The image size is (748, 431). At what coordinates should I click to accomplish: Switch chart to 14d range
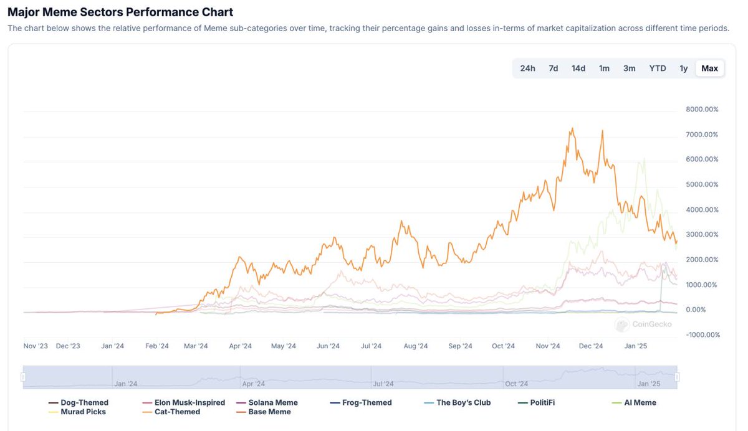[x=578, y=69]
